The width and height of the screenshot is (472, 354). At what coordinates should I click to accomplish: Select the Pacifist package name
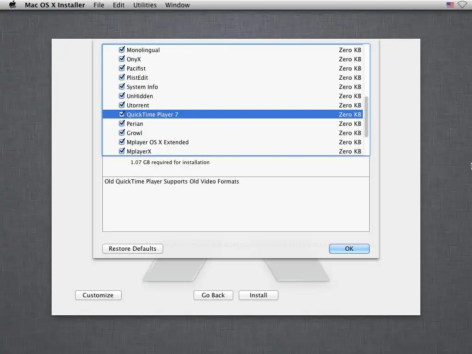click(x=136, y=68)
